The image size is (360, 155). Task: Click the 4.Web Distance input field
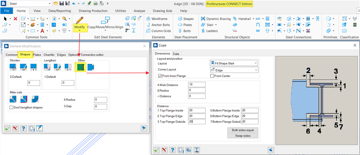point(196,84)
